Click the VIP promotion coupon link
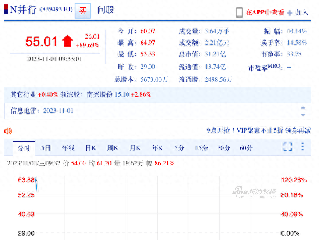 (x=259, y=130)
